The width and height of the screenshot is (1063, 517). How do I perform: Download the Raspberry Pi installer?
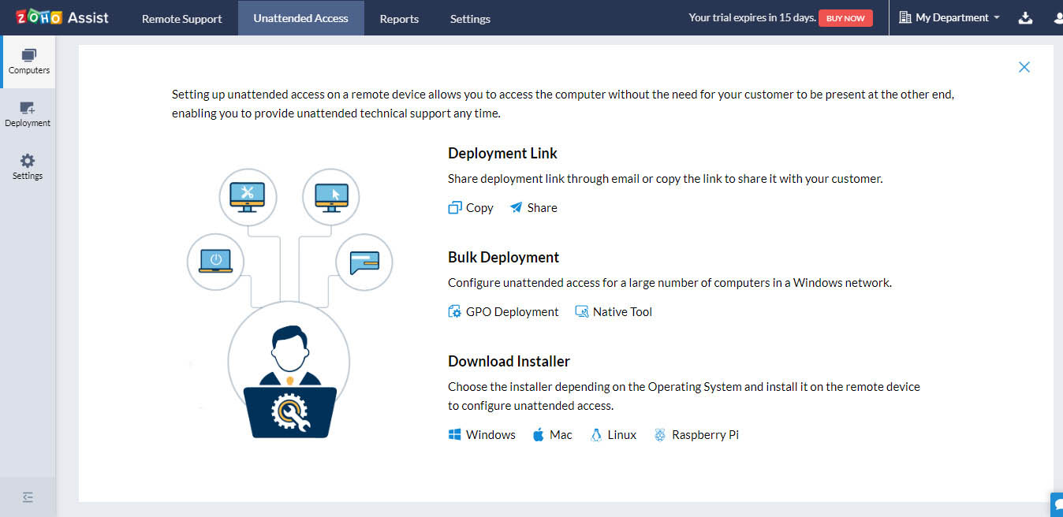[696, 435]
